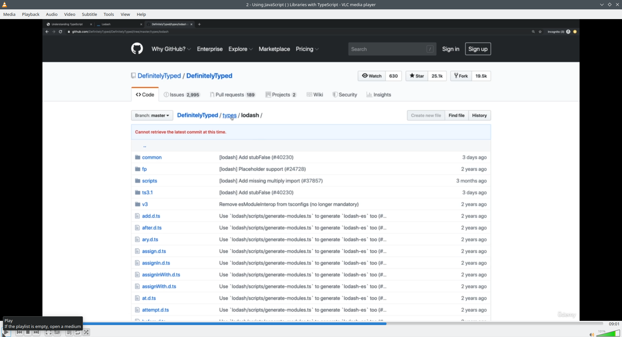Click the v3 folder icon

tap(138, 204)
